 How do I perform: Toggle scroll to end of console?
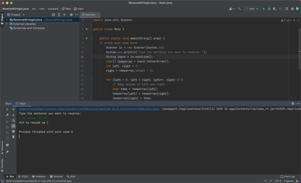[13, 126]
